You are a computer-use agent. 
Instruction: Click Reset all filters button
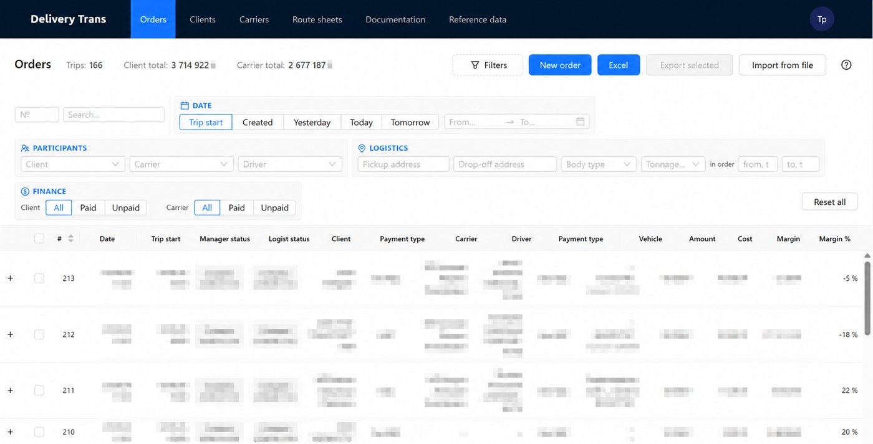[830, 202]
